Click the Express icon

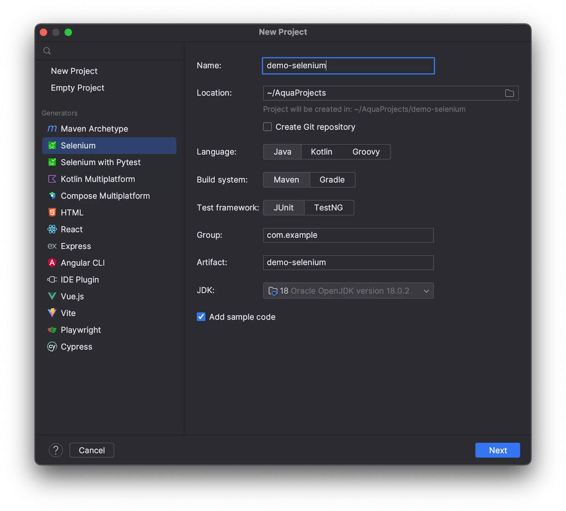point(52,246)
